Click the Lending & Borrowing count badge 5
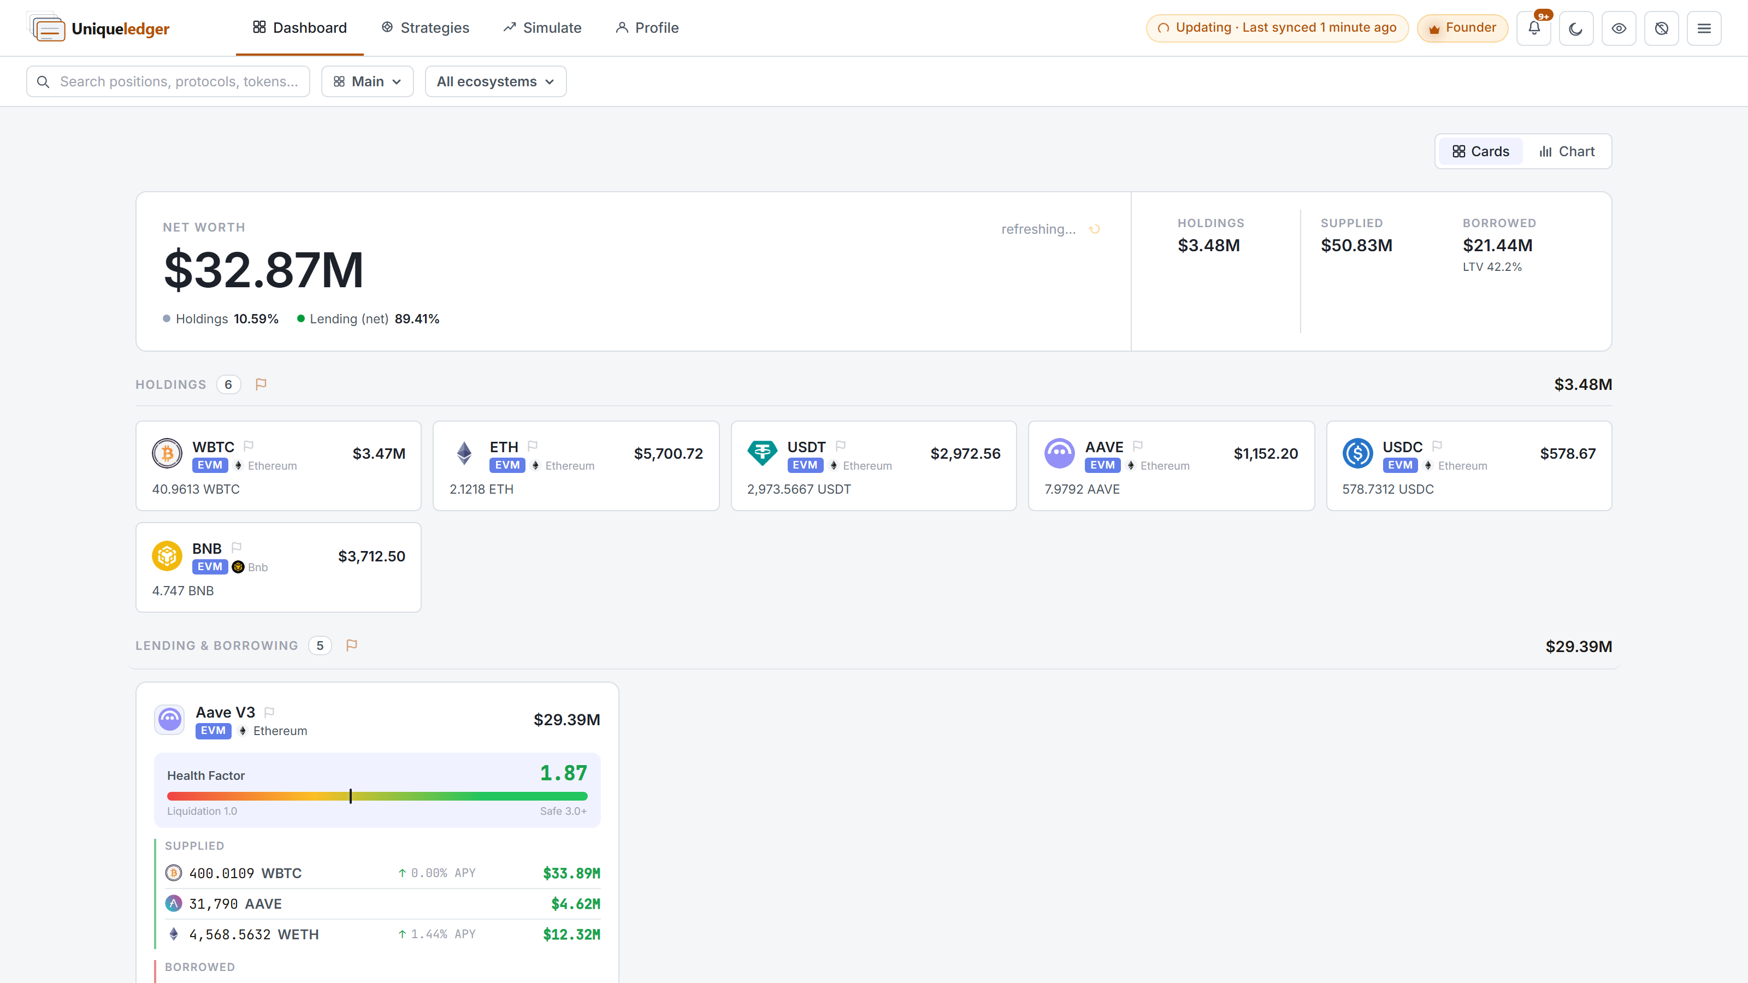The height and width of the screenshot is (983, 1748). (x=320, y=645)
